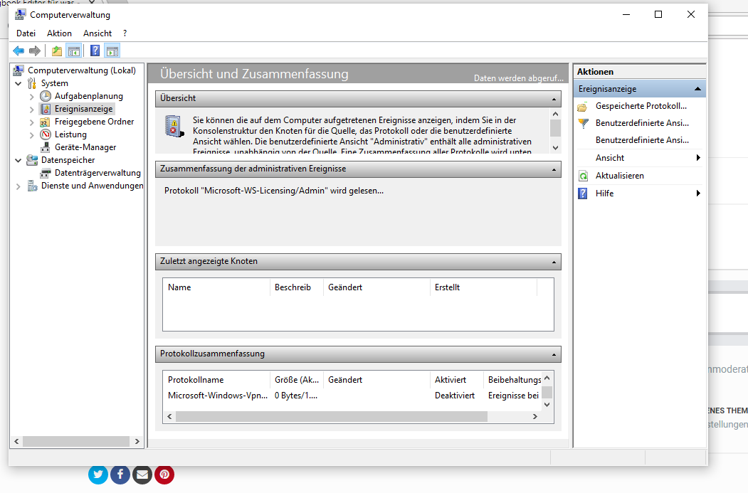This screenshot has height=493, width=748.
Task: Expand the Aufgabenplanung tree node
Action: click(31, 96)
